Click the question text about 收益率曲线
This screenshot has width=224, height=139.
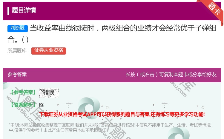point(112,34)
